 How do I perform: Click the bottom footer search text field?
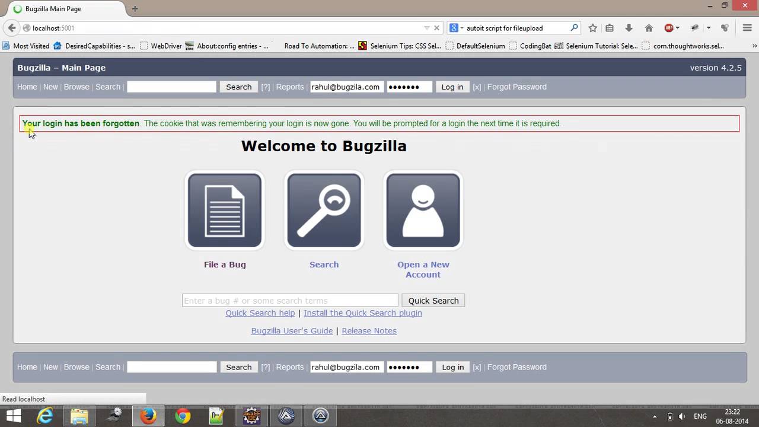click(171, 367)
